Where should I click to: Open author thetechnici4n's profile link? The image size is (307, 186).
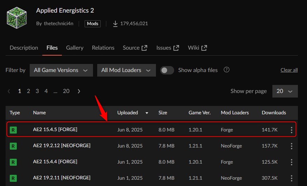(x=59, y=24)
